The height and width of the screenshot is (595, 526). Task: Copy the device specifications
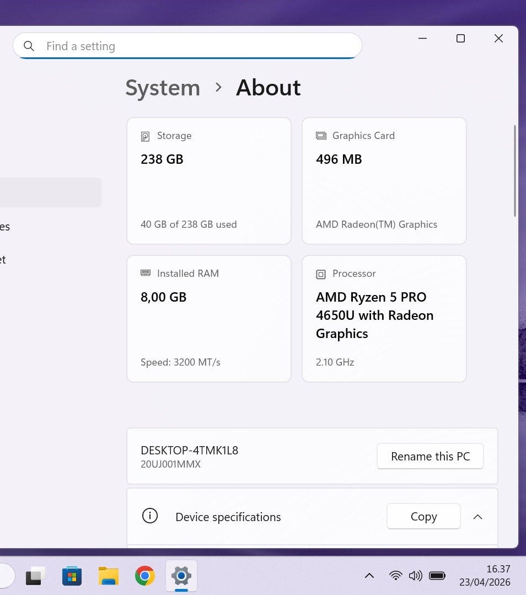pos(423,516)
